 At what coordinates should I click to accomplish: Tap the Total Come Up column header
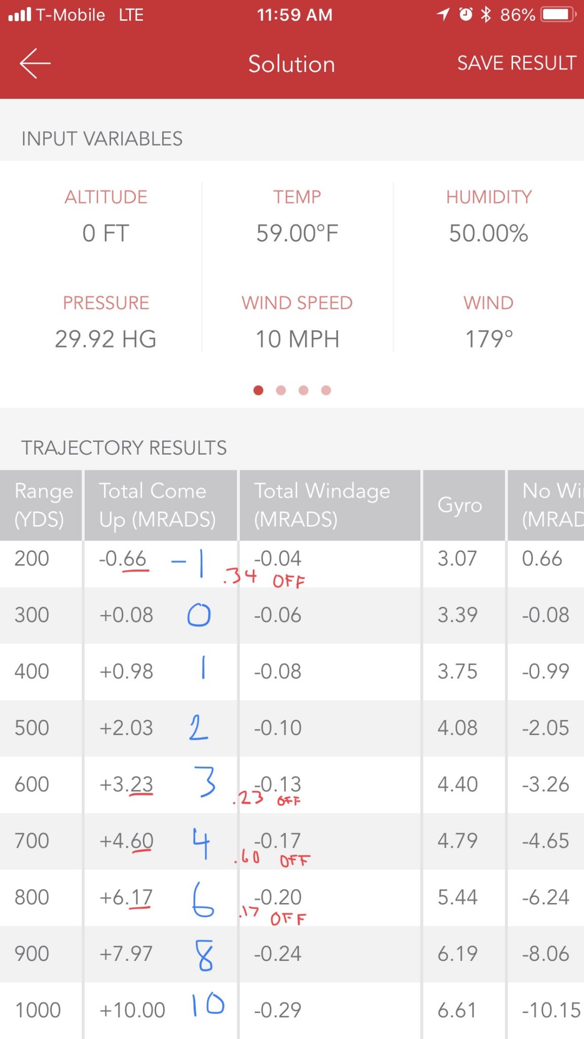158,505
